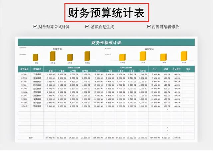Select the 预算编码 column header
Image resolution: width=213 pixels, height=151 pixels.
coord(24,69)
